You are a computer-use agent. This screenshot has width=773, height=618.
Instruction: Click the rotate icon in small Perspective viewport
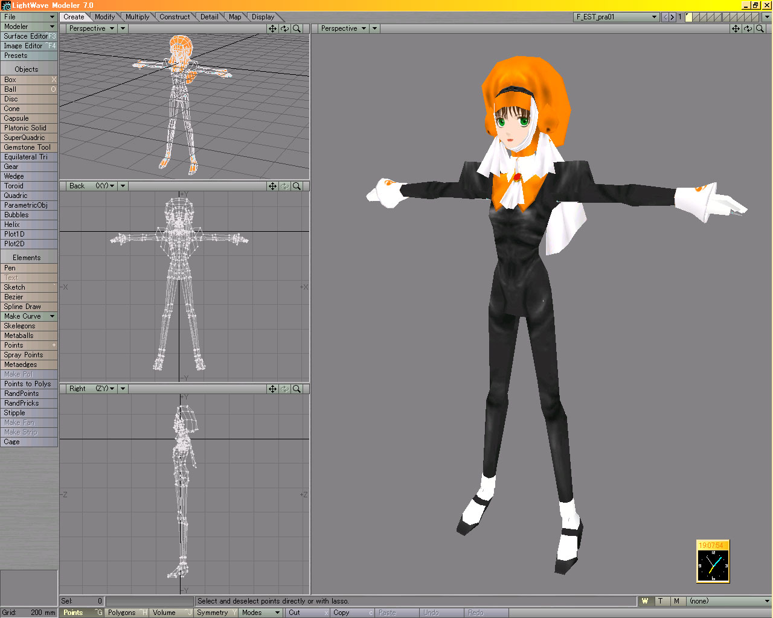[x=284, y=28]
